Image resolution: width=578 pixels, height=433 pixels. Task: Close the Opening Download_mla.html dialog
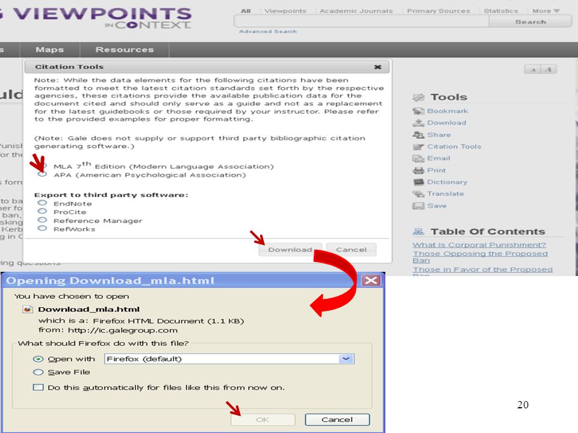point(371,280)
